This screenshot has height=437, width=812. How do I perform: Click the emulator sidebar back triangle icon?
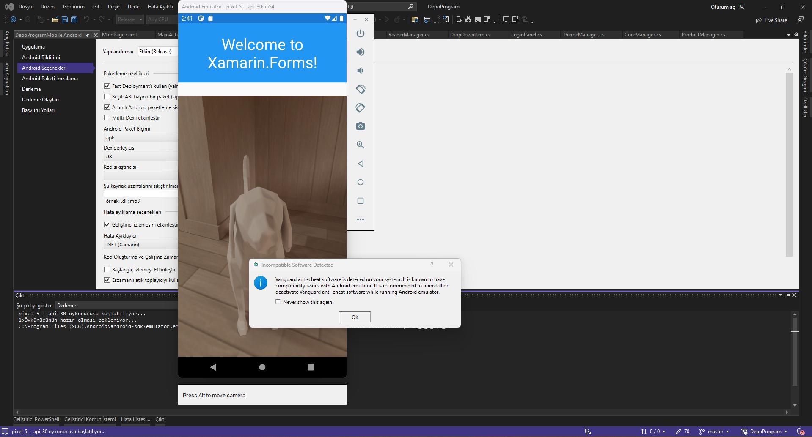point(360,164)
